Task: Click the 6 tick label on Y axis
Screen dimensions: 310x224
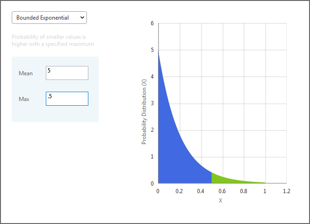Action: tap(152, 23)
